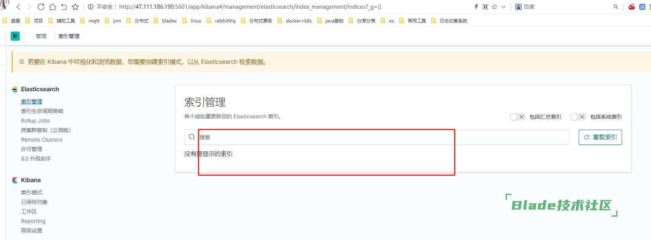
Task: Open the browser home page icon
Action: tap(53, 7)
